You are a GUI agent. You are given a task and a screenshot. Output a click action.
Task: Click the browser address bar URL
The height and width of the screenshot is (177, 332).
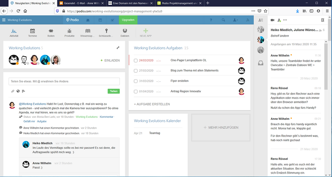point(115,11)
